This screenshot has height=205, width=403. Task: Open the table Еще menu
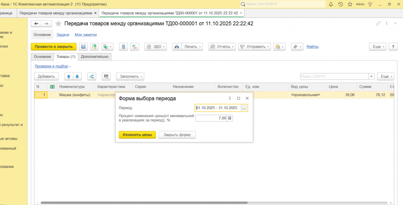point(386,76)
